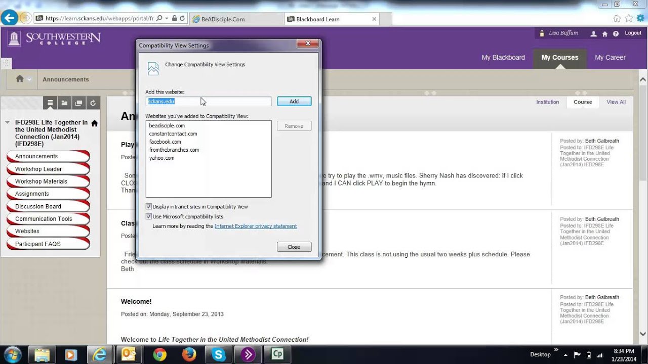Open the Internet Explorer privacy statement link
This screenshot has height=364, width=648.
click(256, 226)
